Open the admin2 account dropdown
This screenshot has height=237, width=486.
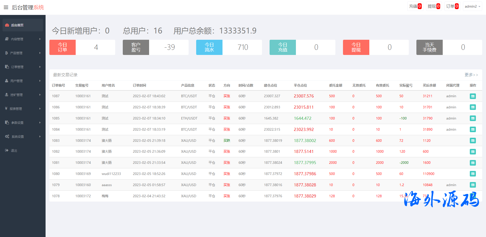click(x=472, y=6)
